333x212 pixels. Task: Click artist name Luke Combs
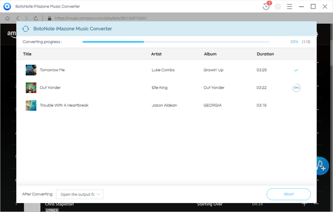coord(163,70)
